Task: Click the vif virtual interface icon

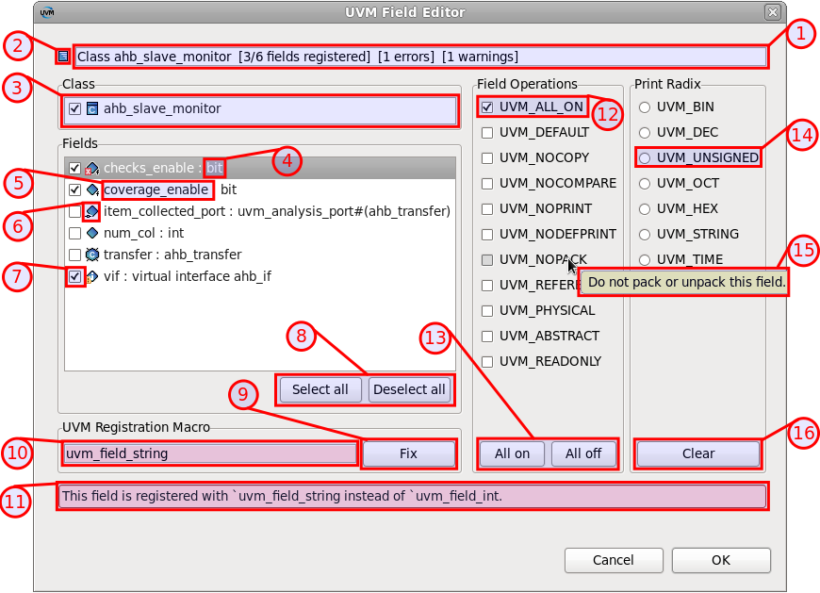Action: [91, 276]
